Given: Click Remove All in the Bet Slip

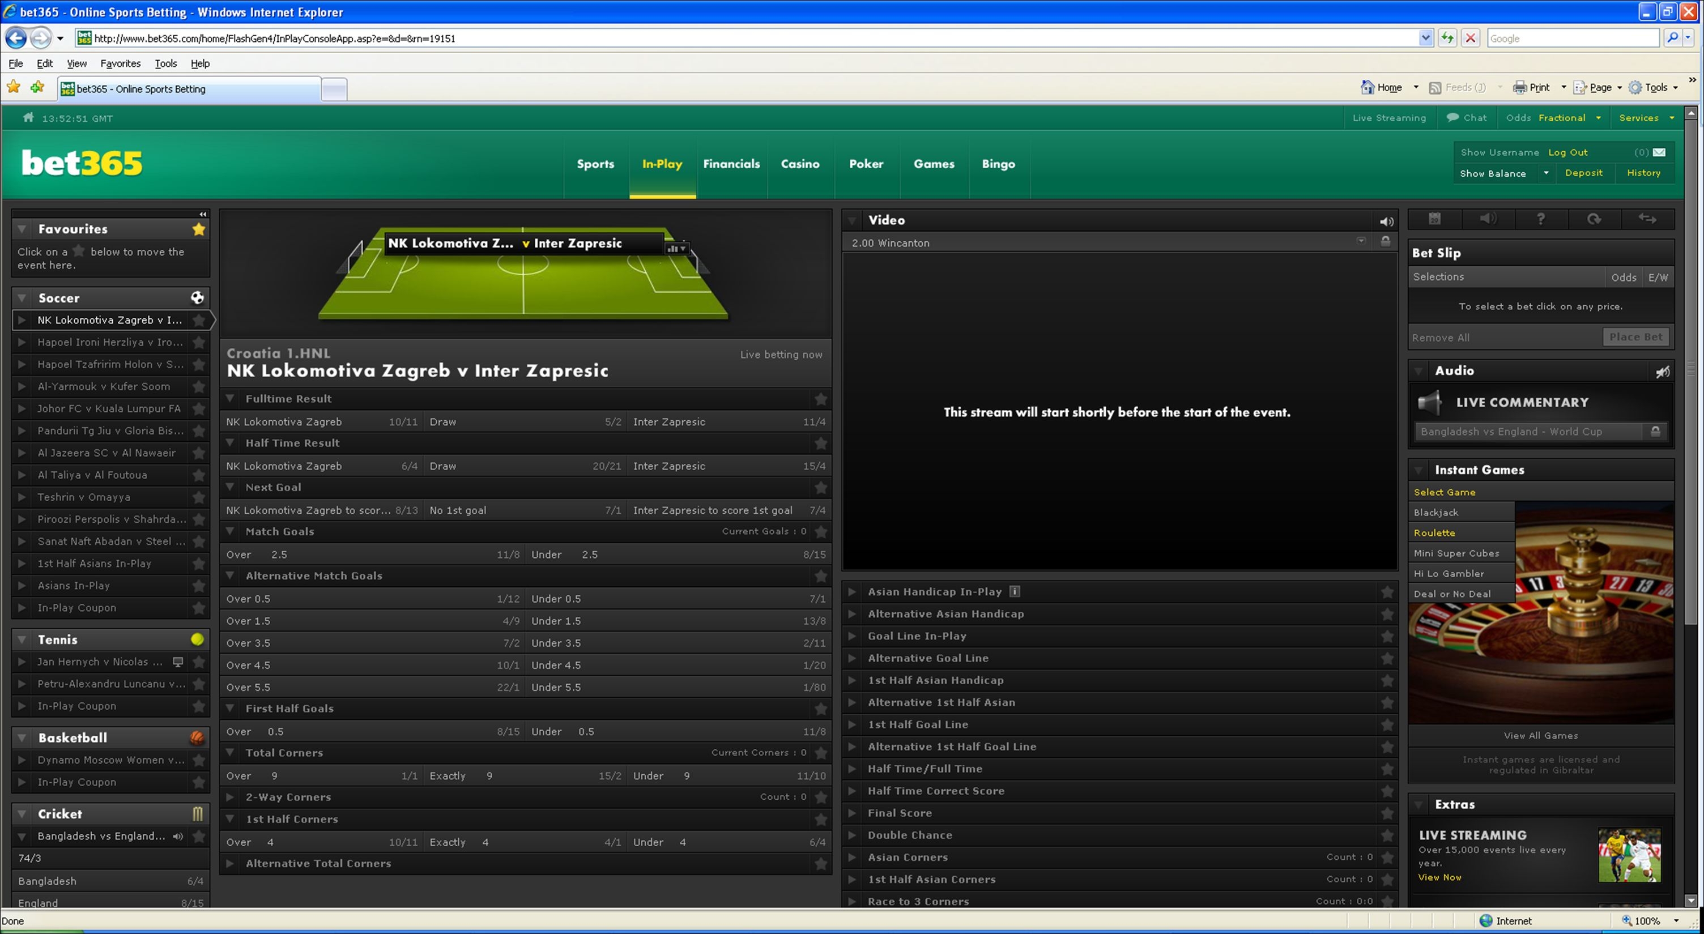Looking at the screenshot, I should (x=1441, y=338).
